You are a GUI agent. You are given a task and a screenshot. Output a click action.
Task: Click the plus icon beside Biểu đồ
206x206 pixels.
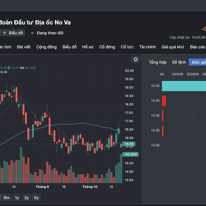(4, 33)
